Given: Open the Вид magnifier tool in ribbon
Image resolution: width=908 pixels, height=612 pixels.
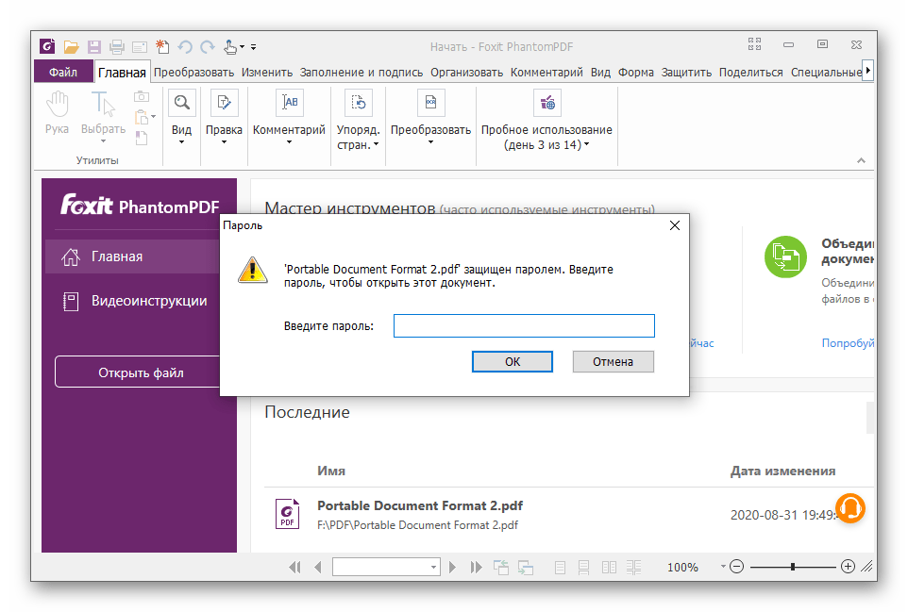Looking at the screenshot, I should pyautogui.click(x=181, y=102).
